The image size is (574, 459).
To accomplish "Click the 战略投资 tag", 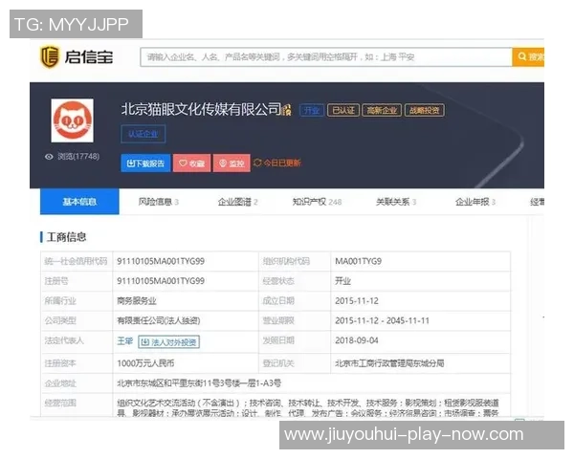I will click(x=424, y=110).
